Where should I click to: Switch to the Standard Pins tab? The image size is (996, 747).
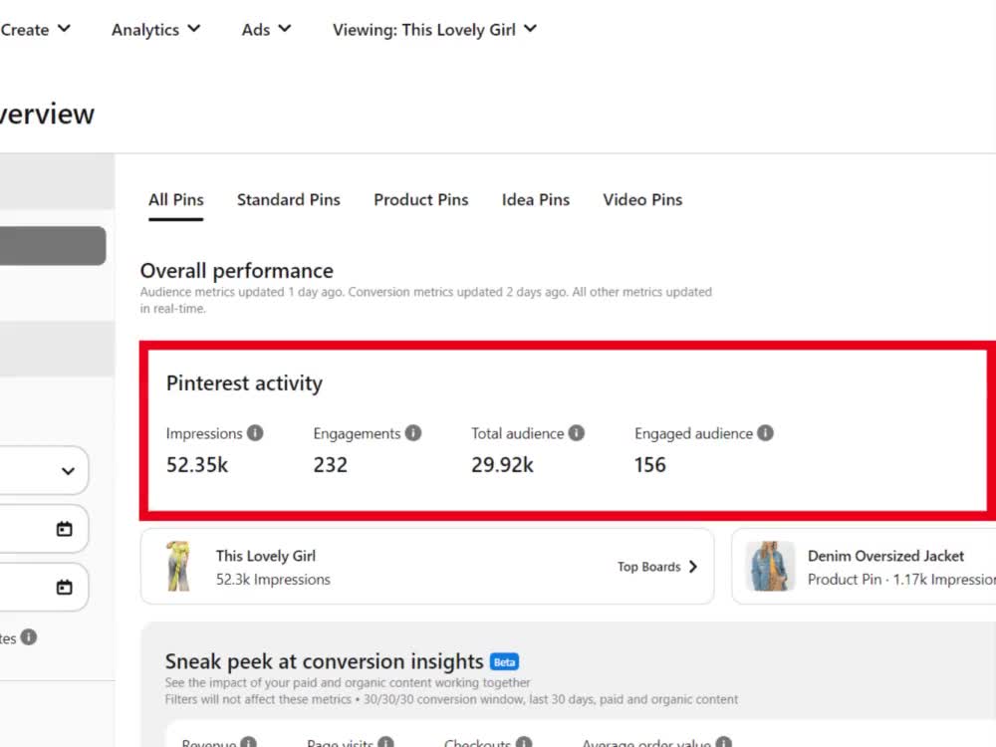click(289, 200)
